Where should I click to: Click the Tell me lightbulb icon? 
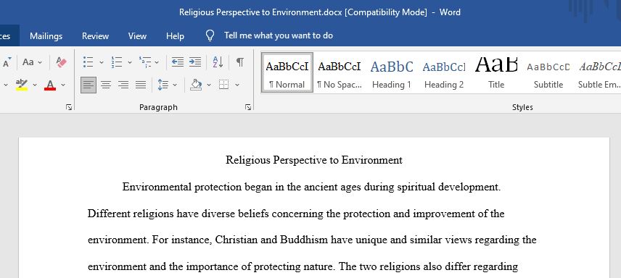pos(210,36)
